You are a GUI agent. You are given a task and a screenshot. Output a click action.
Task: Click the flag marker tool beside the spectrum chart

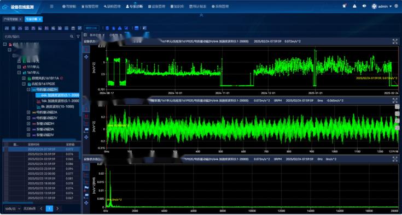pyautogui.click(x=86, y=188)
